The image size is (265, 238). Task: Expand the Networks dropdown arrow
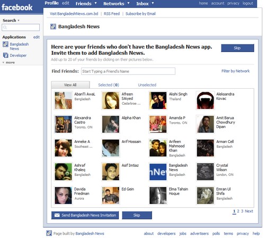click(128, 3)
